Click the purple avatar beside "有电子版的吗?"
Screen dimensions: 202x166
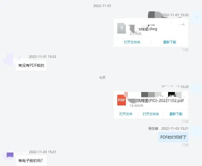tap(10, 155)
